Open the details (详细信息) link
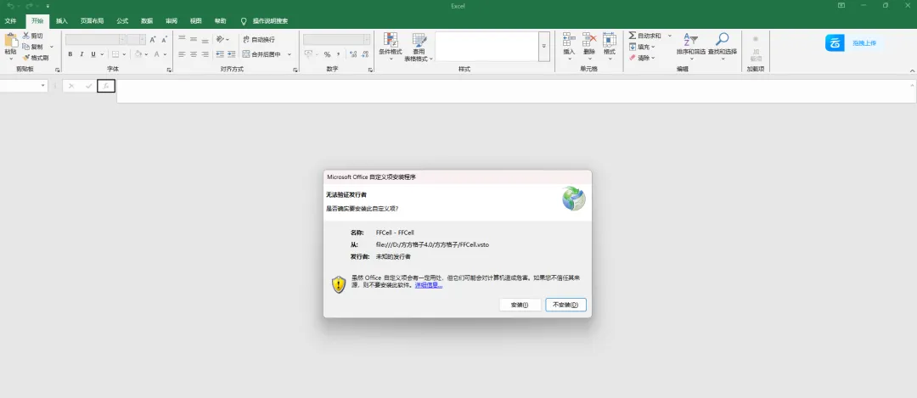This screenshot has height=398, width=917. [429, 285]
